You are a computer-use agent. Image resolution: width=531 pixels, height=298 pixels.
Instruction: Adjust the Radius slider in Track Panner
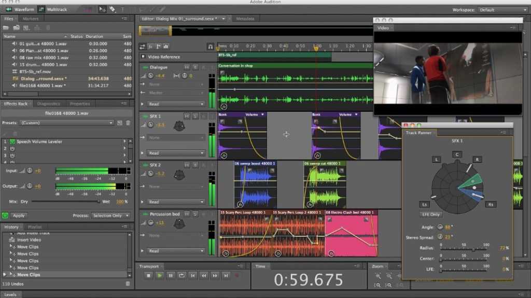472,249
